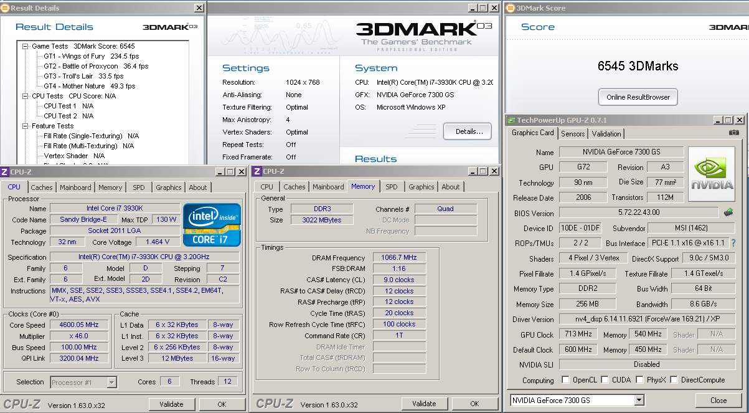
Task: Click the Driver Version field in GPU-Z
Action: coord(647,320)
